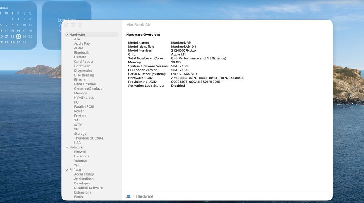Select Disc Burning item
The image size is (364, 203).
click(x=84, y=75)
